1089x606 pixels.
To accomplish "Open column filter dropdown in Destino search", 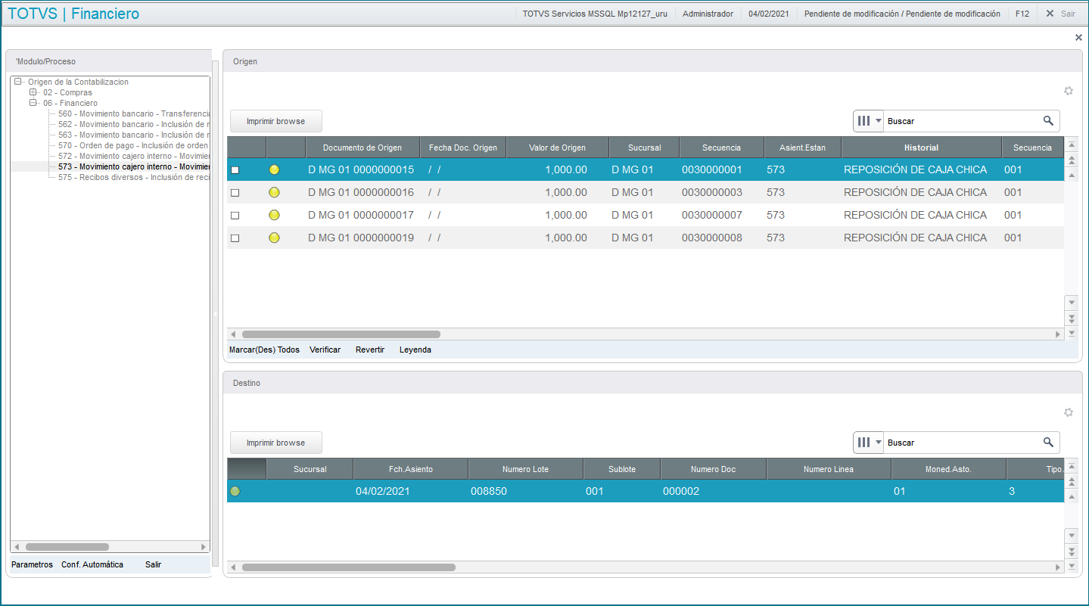I will pos(868,443).
